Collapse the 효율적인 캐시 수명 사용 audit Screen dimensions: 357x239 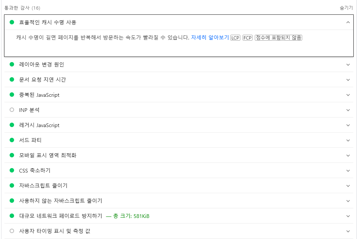[348, 22]
